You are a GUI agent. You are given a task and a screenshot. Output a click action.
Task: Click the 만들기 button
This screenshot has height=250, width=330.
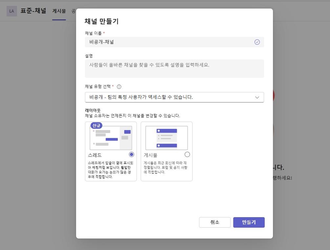click(x=249, y=222)
